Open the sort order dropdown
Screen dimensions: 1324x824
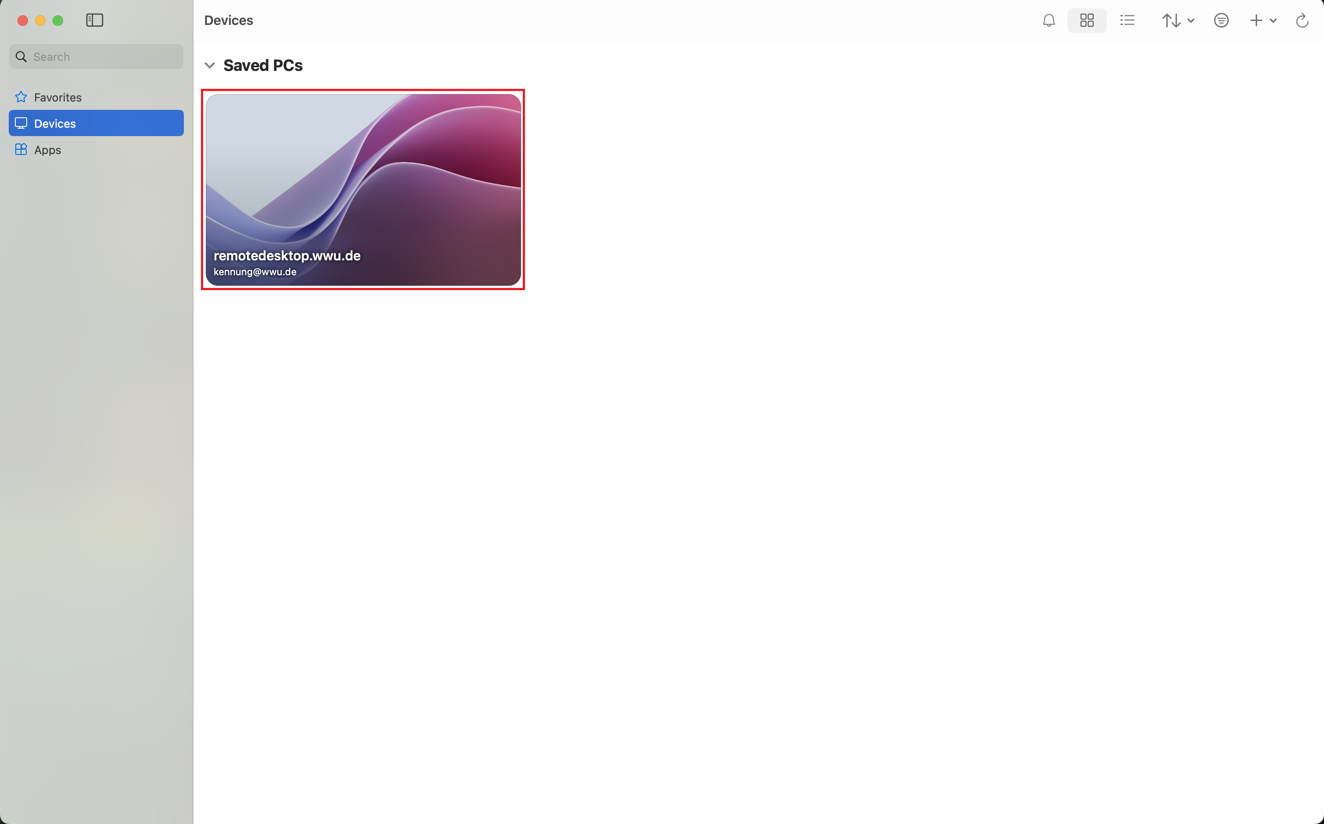coord(1178,21)
